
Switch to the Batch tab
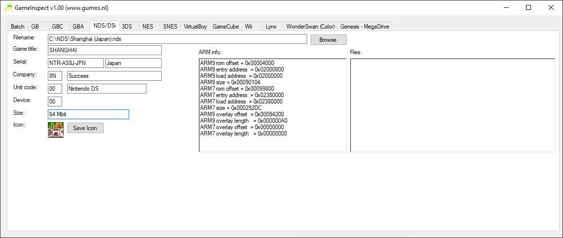[18, 27]
